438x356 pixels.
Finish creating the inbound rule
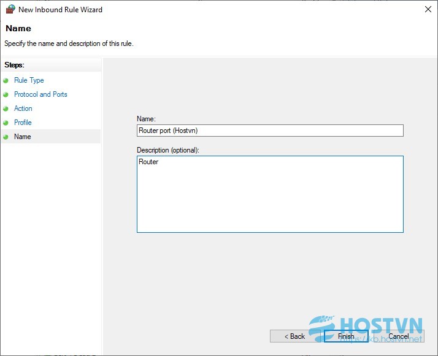click(346, 336)
